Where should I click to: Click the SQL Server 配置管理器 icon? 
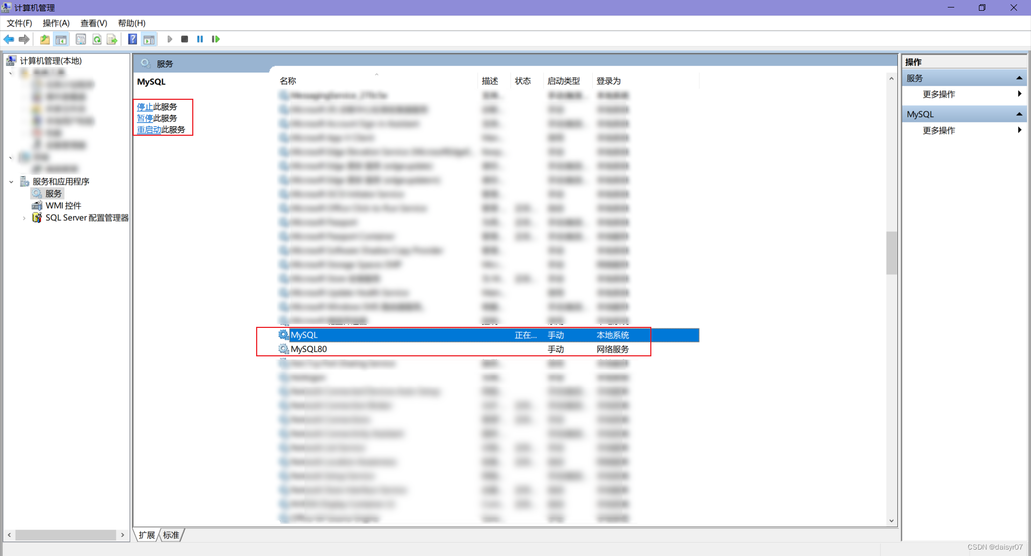tap(37, 217)
